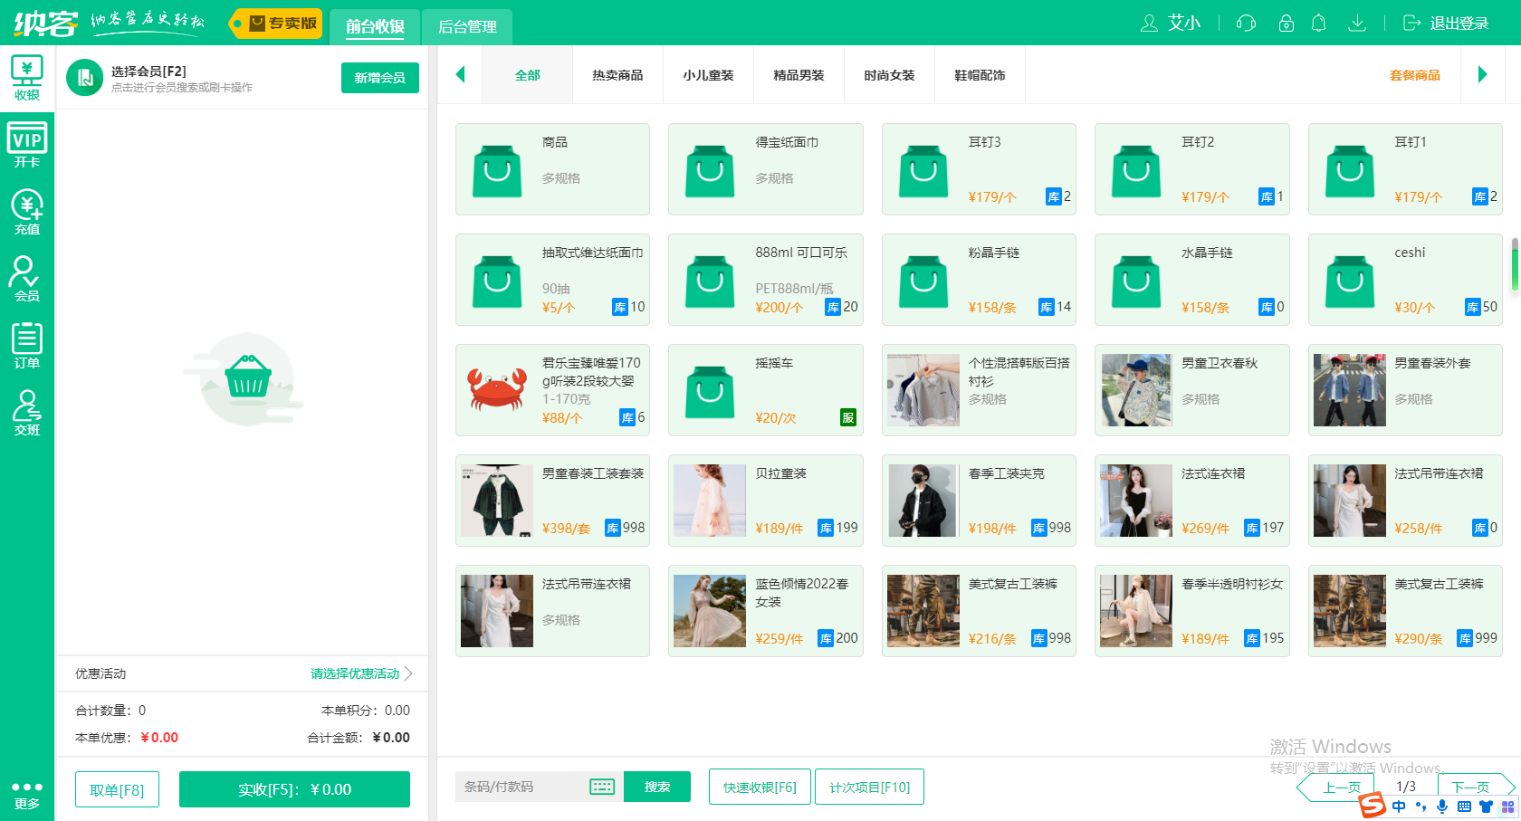Select the 热卖商品 category tab

pos(617,75)
